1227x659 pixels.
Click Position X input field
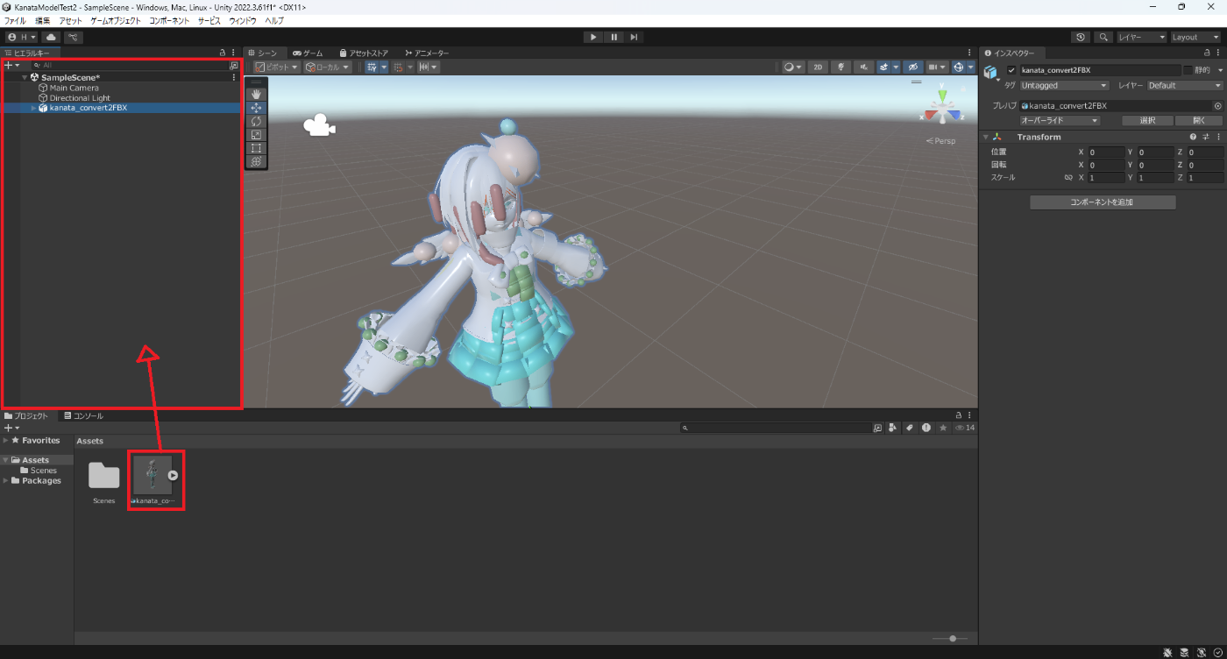click(x=1107, y=152)
